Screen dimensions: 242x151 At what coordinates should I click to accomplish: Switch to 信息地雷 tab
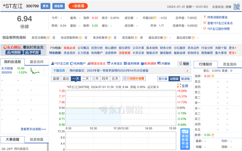click(37, 140)
